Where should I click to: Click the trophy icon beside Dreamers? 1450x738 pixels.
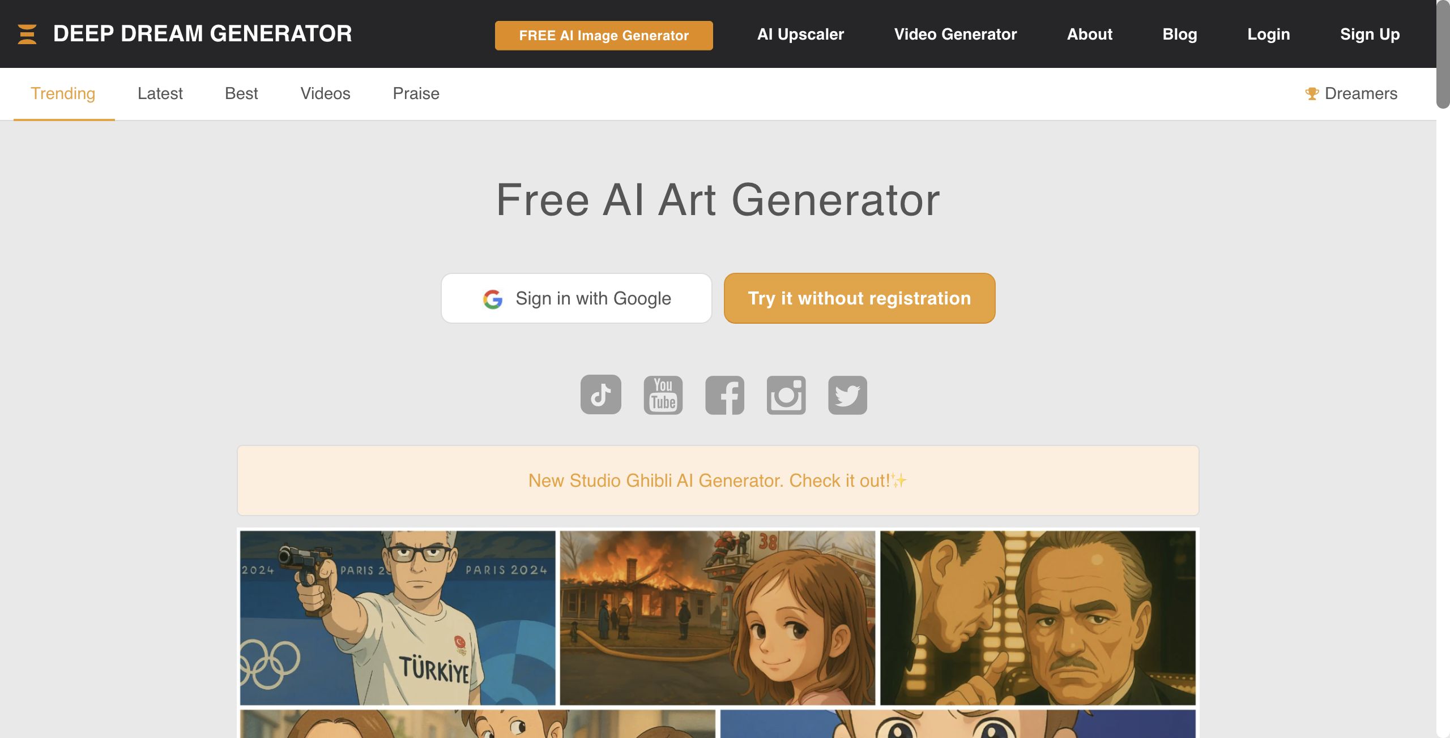click(x=1312, y=93)
